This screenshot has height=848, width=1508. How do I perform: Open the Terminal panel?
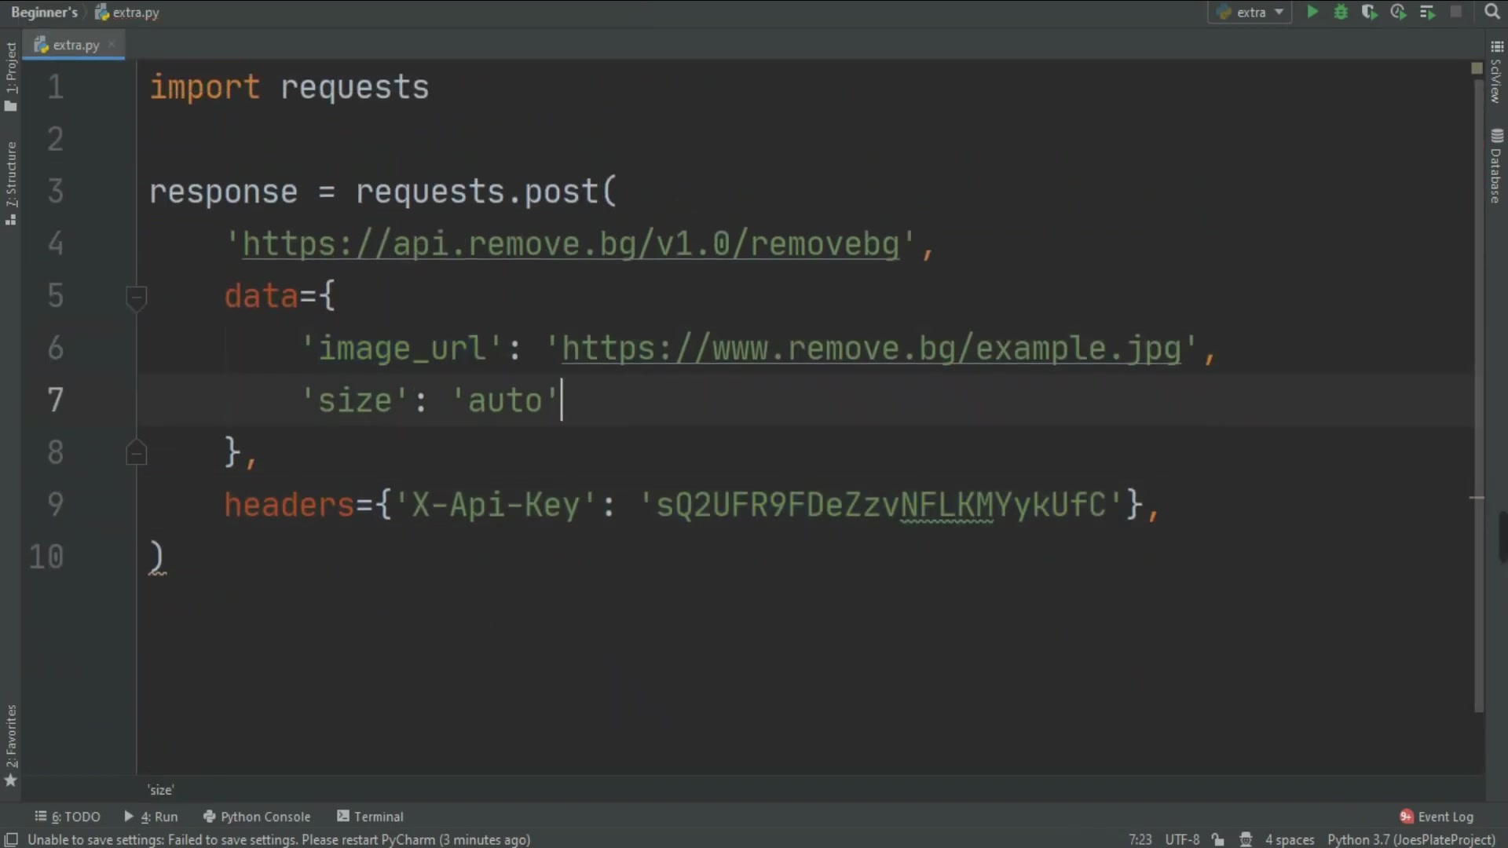[x=370, y=817]
